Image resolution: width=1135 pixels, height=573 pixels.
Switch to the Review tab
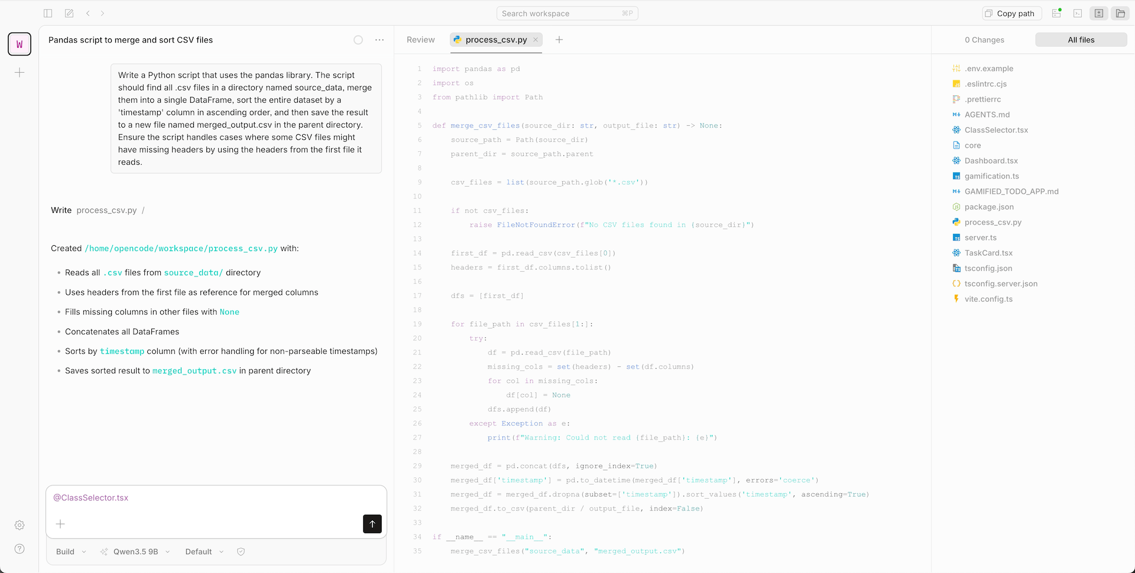(x=420, y=40)
